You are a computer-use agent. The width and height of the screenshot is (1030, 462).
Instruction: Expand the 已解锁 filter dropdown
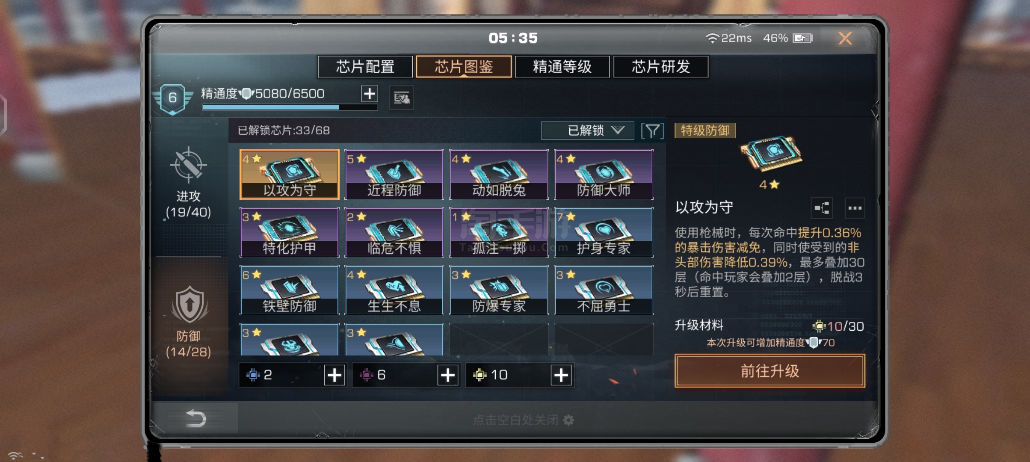pyautogui.click(x=587, y=130)
